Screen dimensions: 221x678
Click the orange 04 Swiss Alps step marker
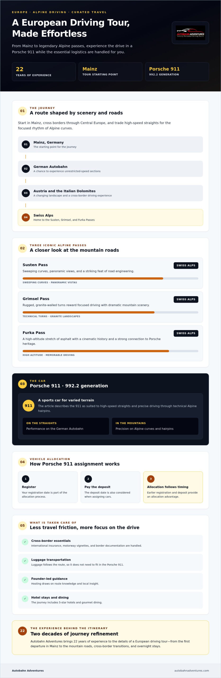(26, 217)
